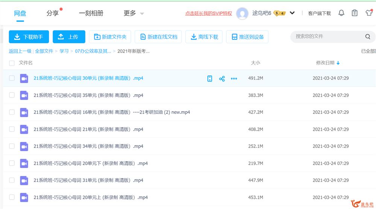Screen dimensions: 376x209
Task: Sort by 文件名 column header
Action: 26,63
